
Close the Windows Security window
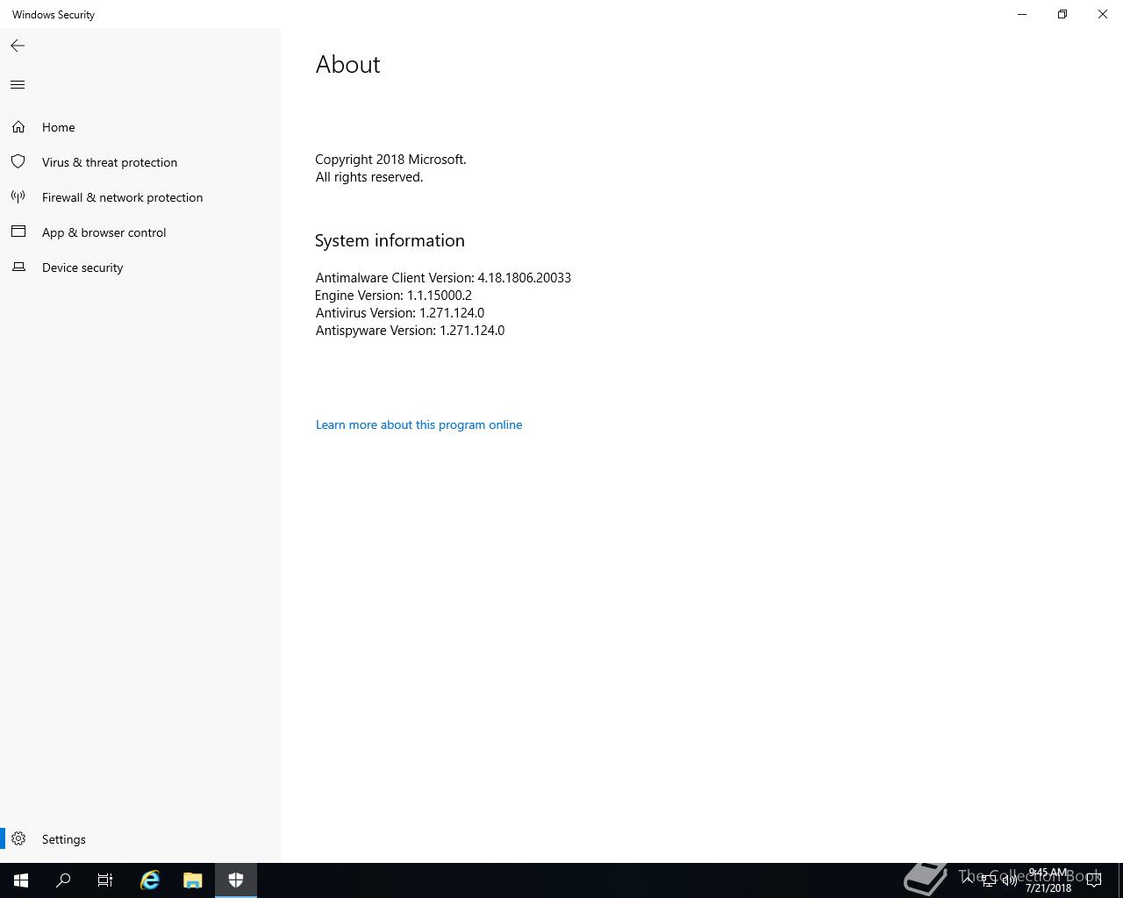click(x=1103, y=14)
